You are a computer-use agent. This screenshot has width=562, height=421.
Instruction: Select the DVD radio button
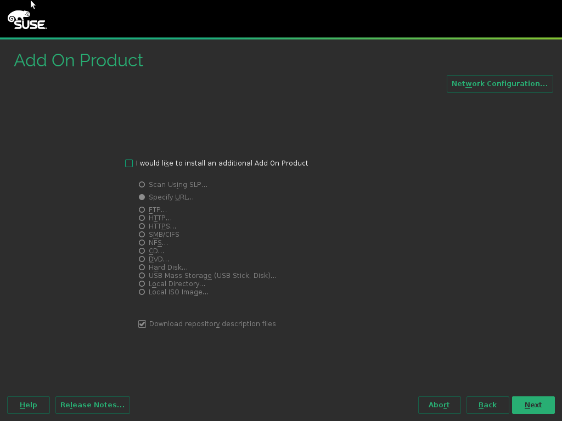(x=142, y=259)
